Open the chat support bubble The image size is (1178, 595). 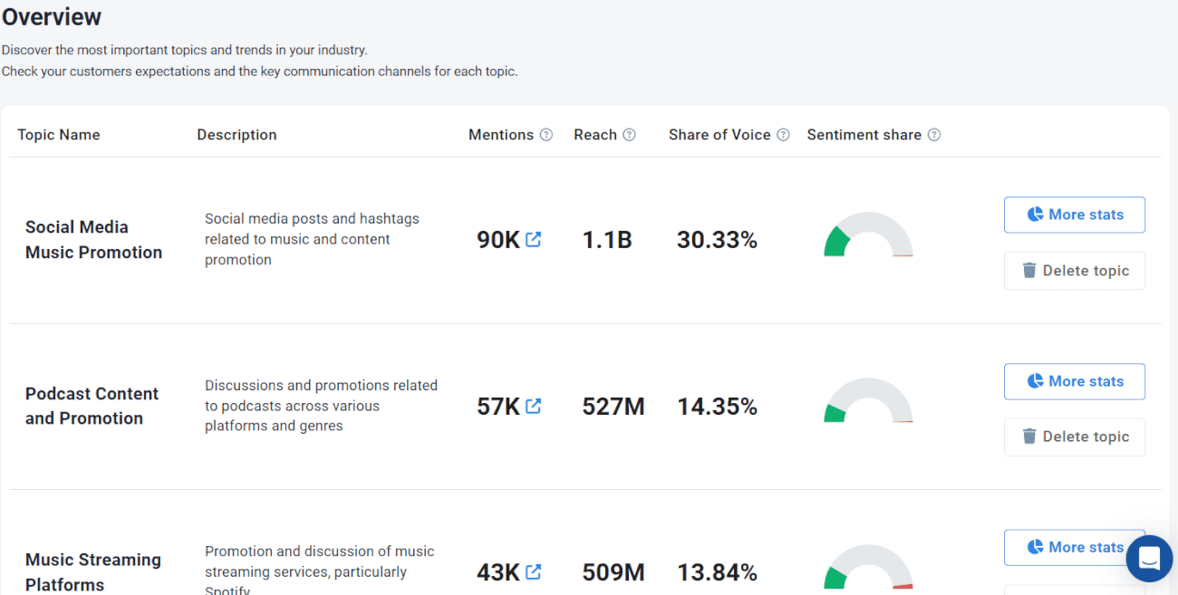(1149, 559)
